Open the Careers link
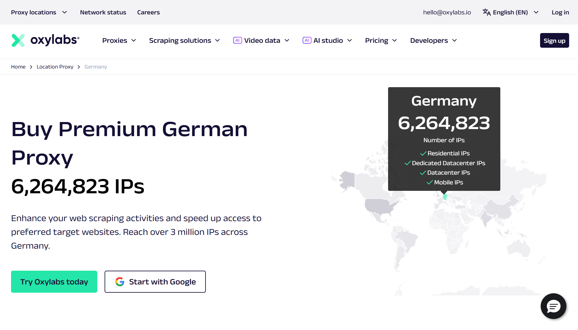This screenshot has height=330, width=578. coord(148,12)
